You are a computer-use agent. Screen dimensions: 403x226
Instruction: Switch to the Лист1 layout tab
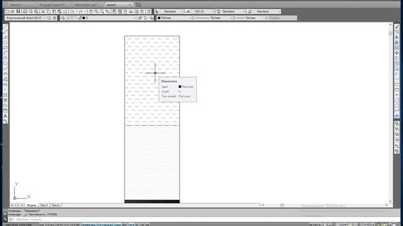point(44,205)
